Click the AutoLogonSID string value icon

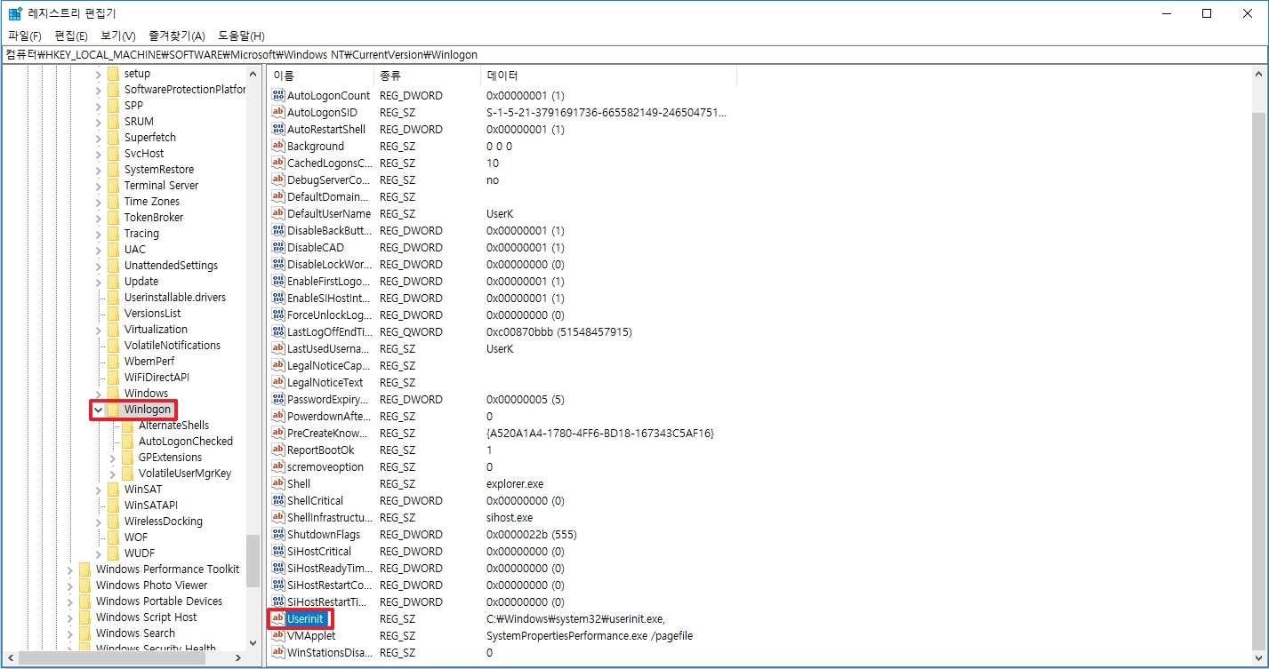[x=278, y=112]
